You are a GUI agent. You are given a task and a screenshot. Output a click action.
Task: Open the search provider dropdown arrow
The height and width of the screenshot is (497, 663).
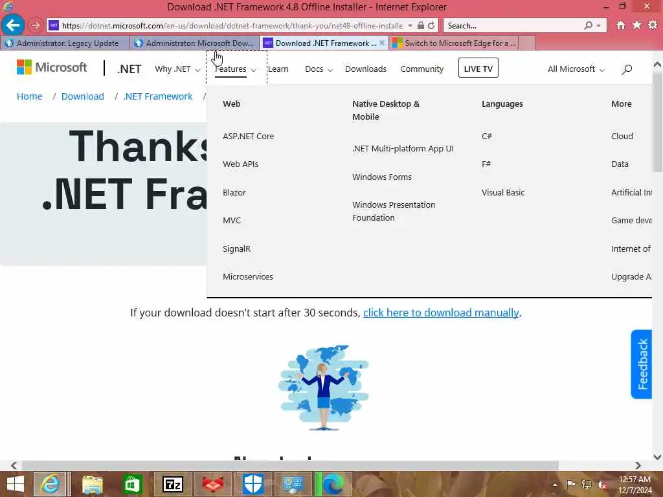point(598,26)
